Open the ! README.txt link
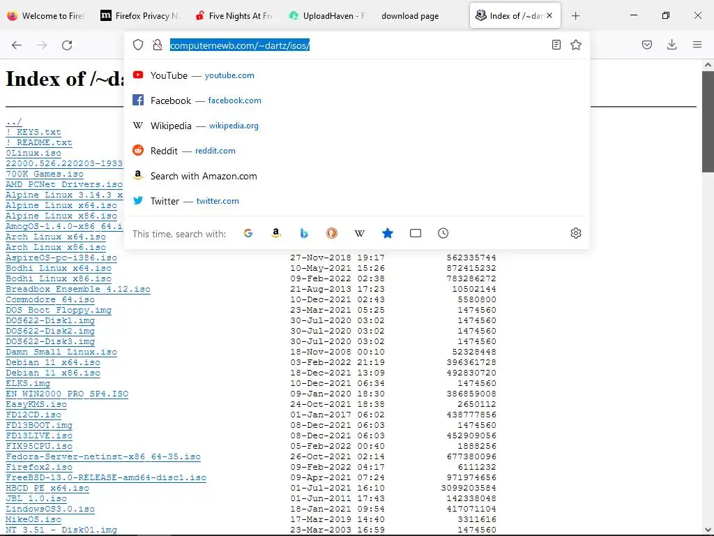 coord(39,142)
